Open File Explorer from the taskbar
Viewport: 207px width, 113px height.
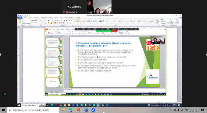tap(63, 110)
